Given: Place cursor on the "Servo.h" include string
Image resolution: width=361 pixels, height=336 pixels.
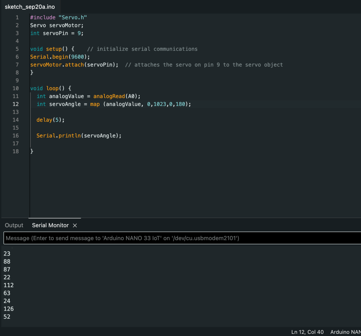Looking at the screenshot, I should click(73, 17).
